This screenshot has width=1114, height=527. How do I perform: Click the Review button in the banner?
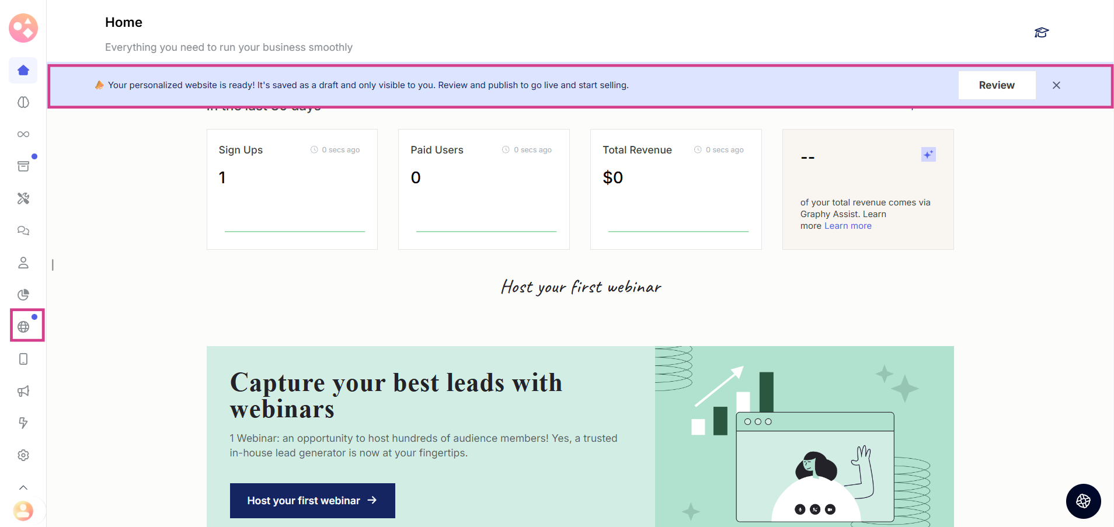pos(997,85)
